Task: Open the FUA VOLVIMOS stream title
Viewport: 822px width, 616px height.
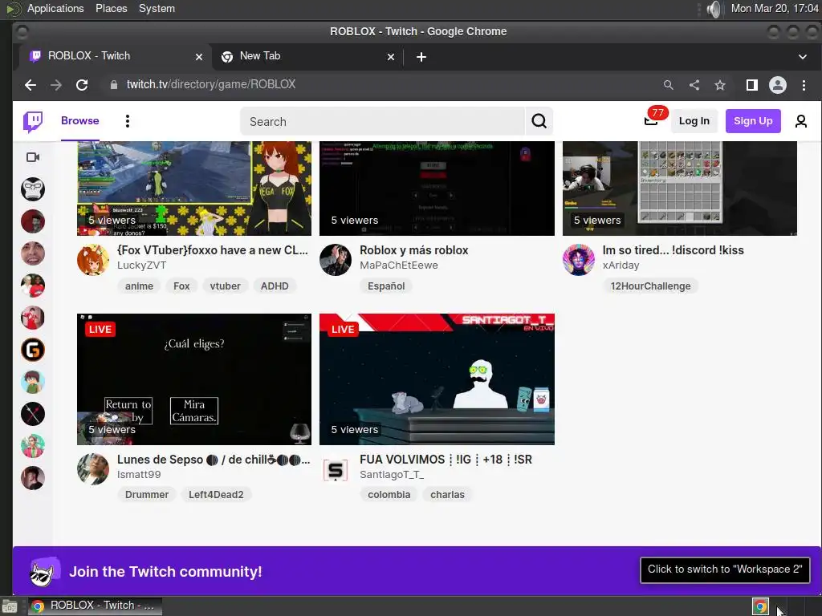Action: (x=446, y=460)
